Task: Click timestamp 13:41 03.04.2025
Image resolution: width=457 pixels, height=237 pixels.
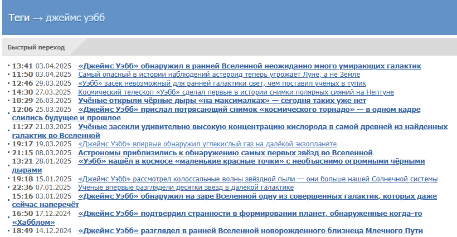Action: (41, 66)
